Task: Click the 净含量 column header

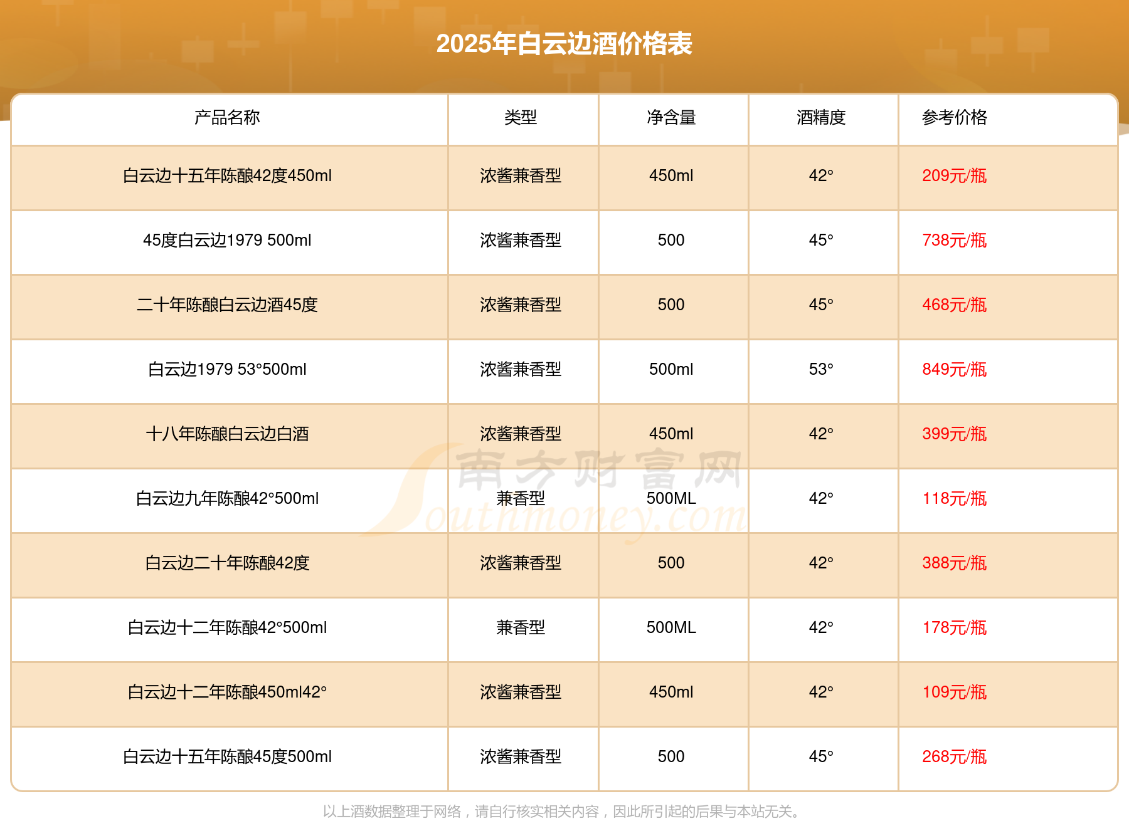Action: (x=671, y=117)
